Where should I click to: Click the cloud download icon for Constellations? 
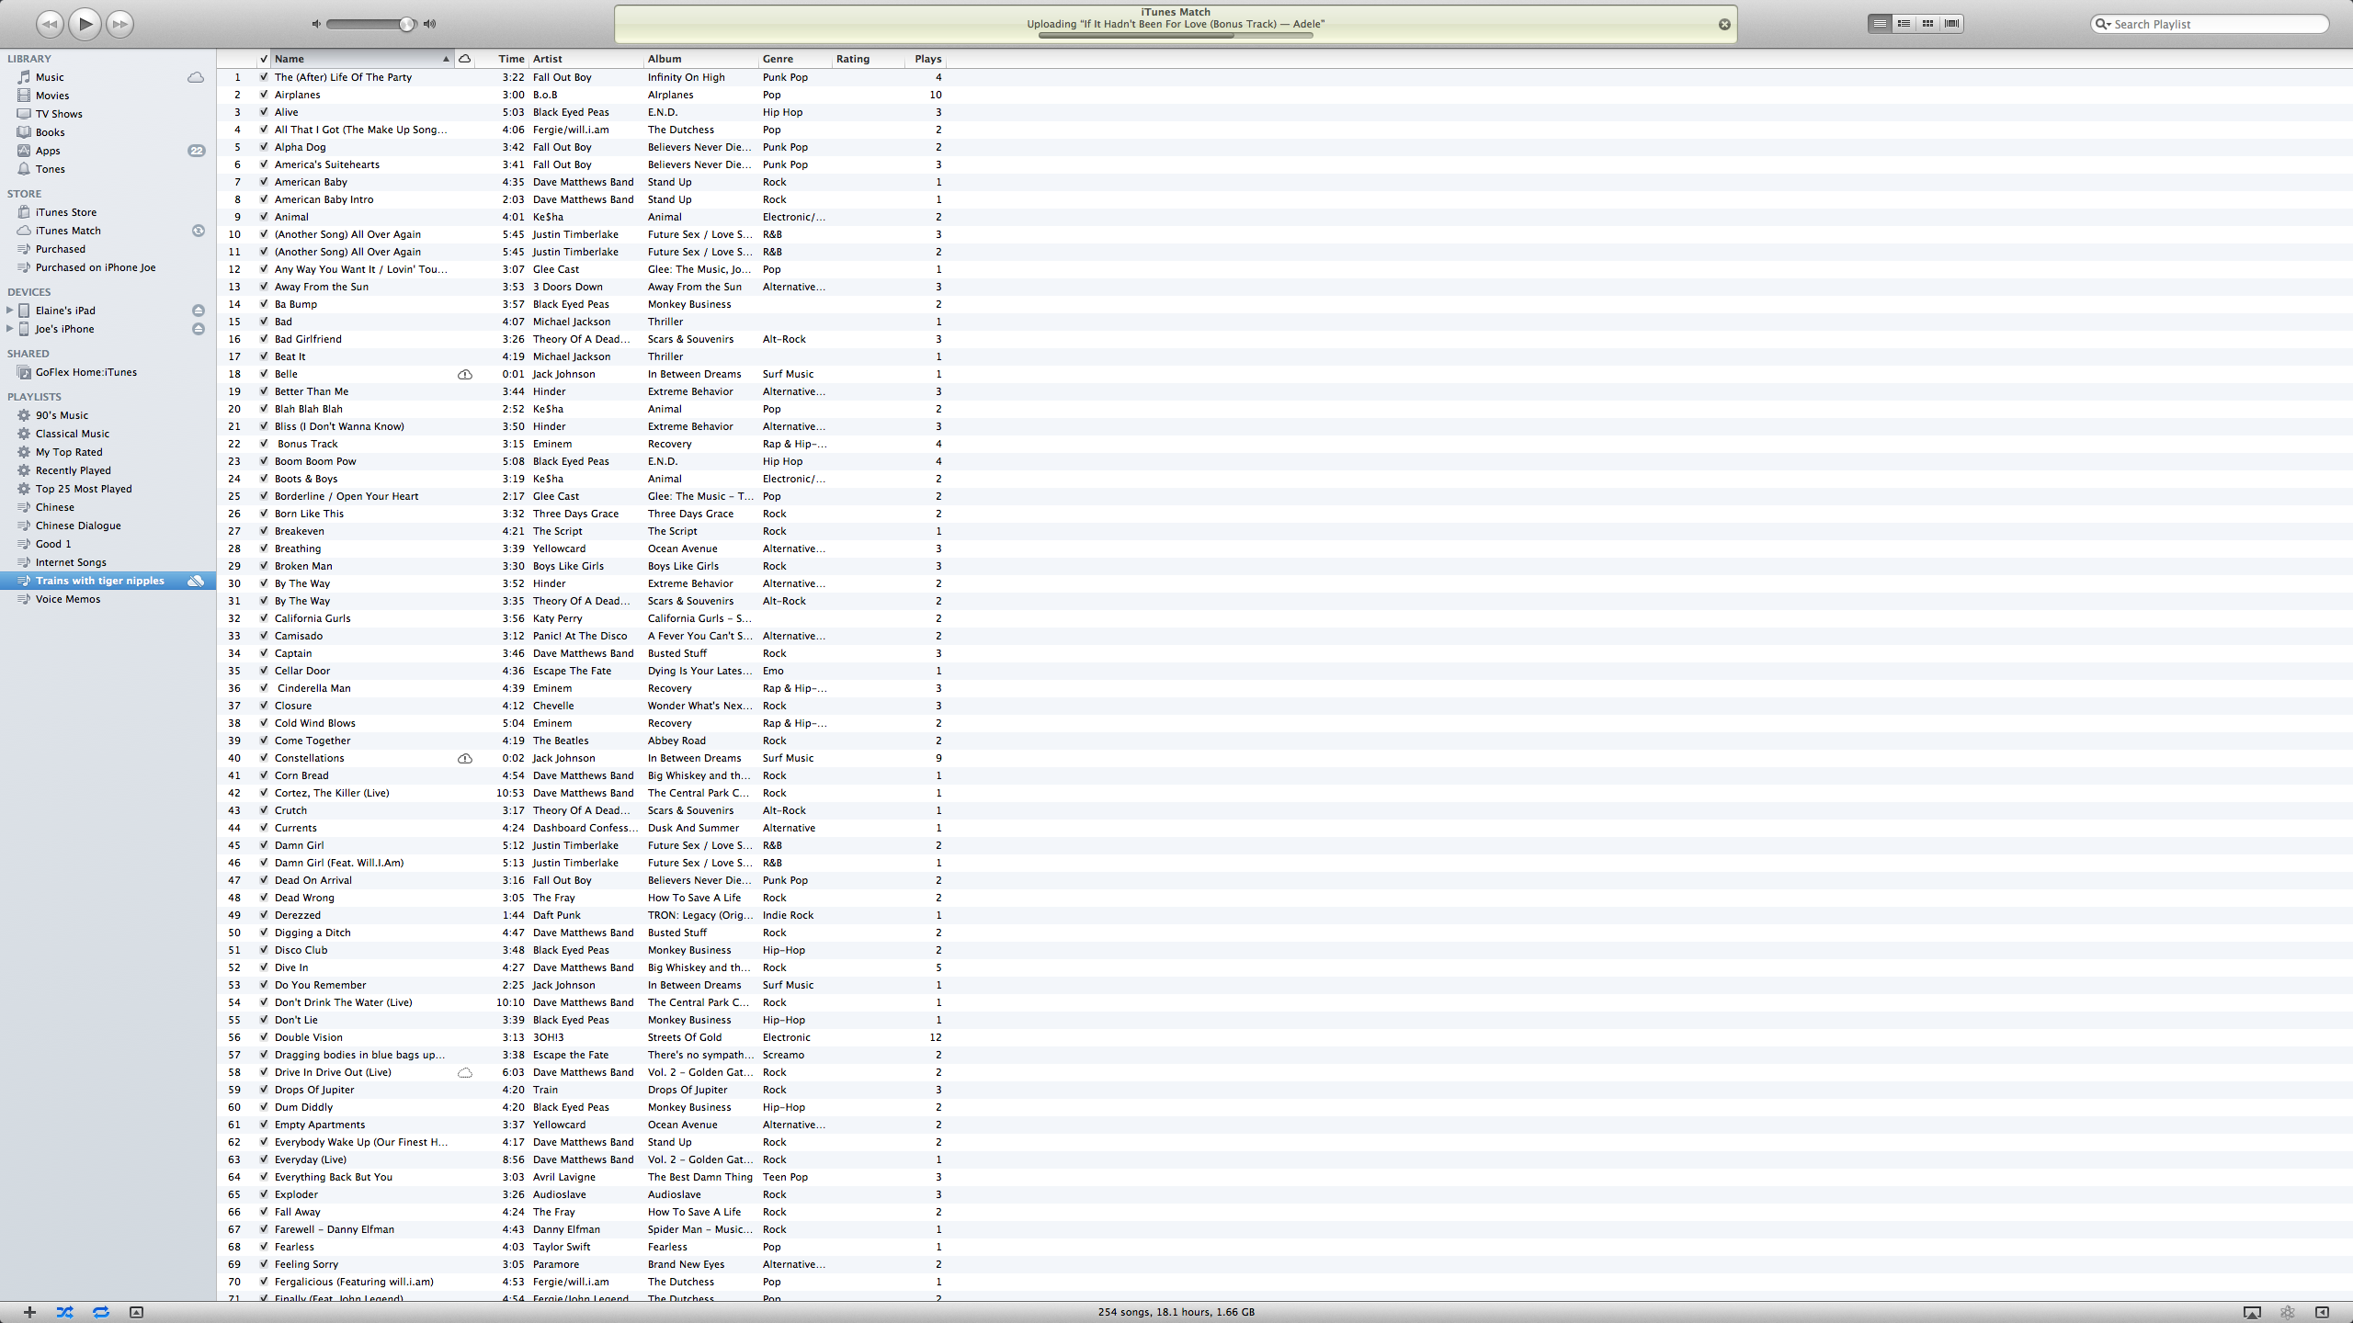coord(465,758)
